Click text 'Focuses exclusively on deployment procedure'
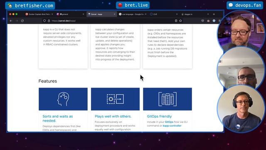This screenshot has height=150, width=266. click(x=115, y=126)
